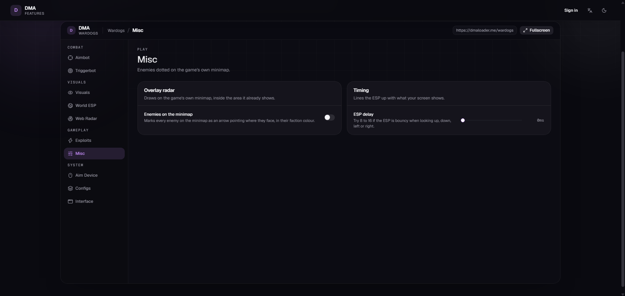Screen dimensions: 625x296
Task: Adjust the ESP delay slider handle
Action: tap(463, 120)
